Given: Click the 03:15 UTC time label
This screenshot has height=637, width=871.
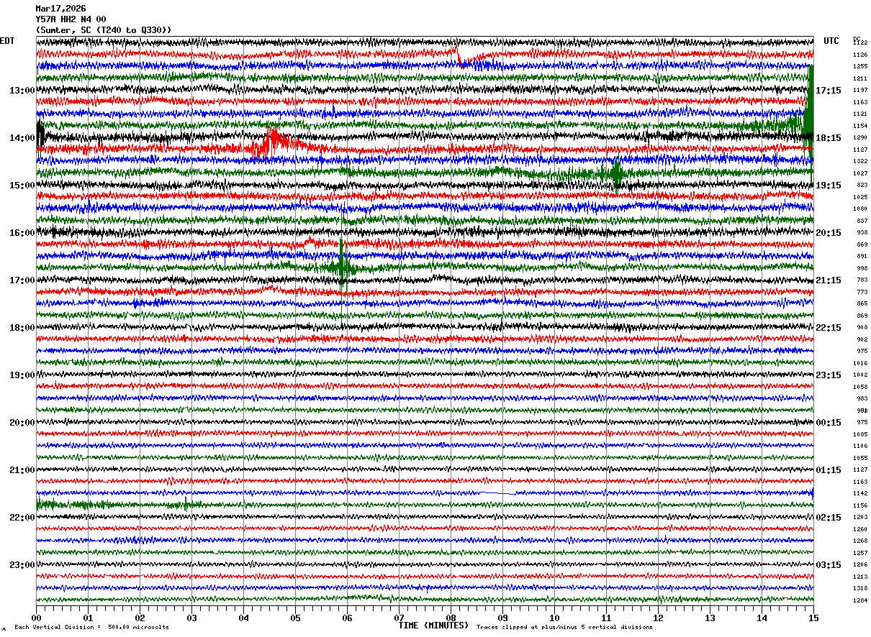Looking at the screenshot, I should pyautogui.click(x=829, y=565).
